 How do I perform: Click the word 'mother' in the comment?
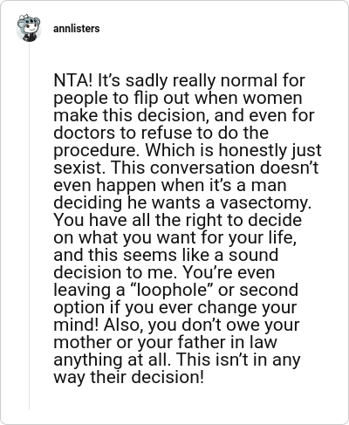click(83, 342)
